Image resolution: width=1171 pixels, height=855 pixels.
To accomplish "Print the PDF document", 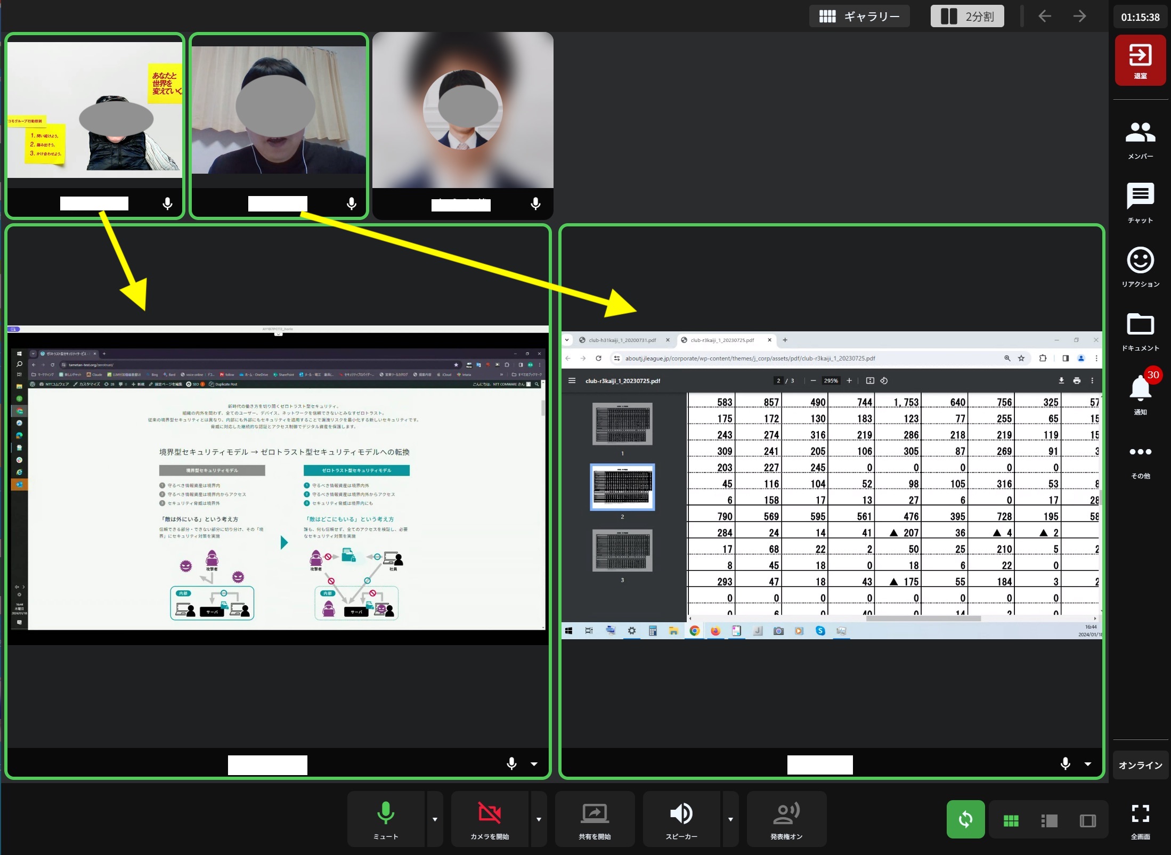I will click(x=1077, y=380).
